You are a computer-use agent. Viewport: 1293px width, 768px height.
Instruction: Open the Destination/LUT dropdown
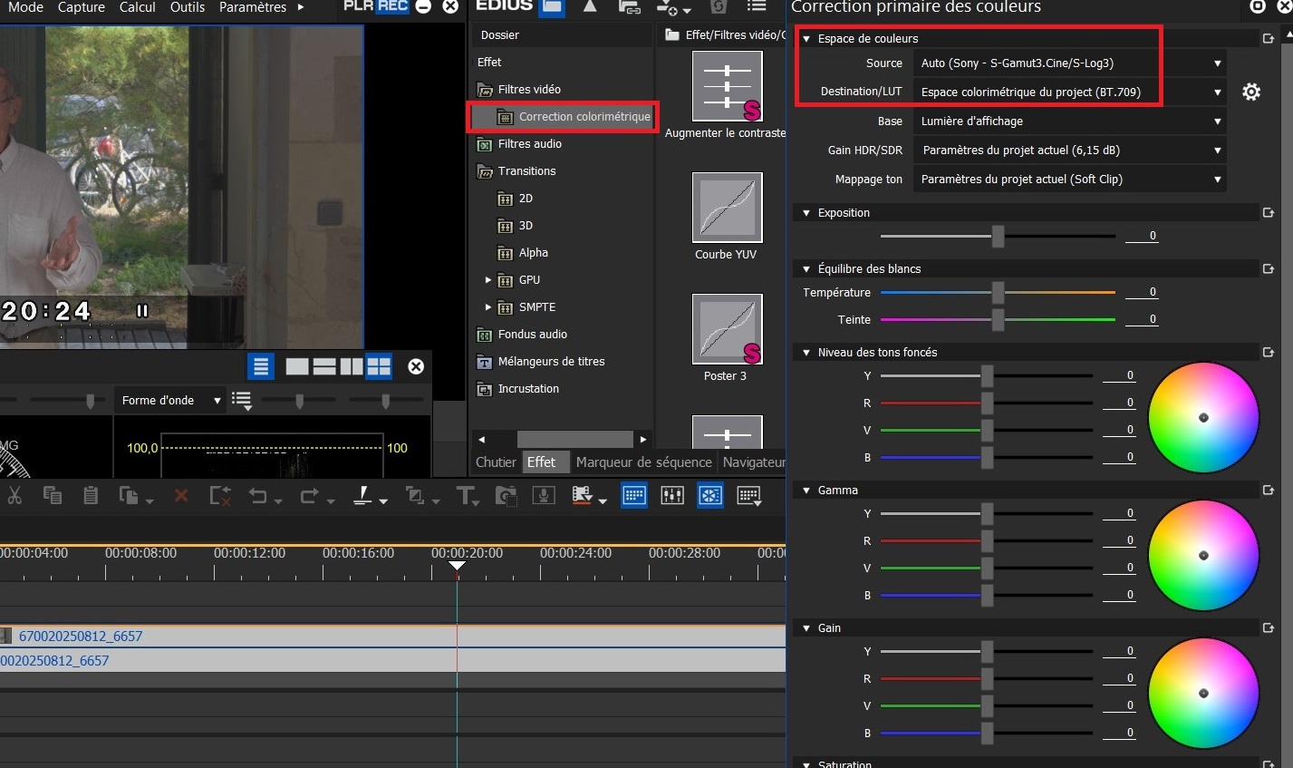coord(1071,92)
